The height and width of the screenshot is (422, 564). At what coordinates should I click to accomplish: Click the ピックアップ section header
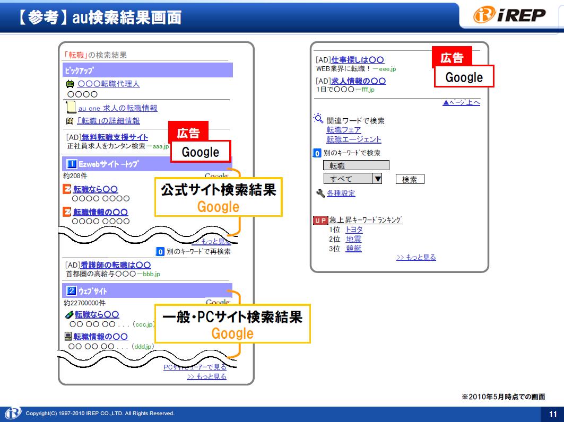[147, 70]
